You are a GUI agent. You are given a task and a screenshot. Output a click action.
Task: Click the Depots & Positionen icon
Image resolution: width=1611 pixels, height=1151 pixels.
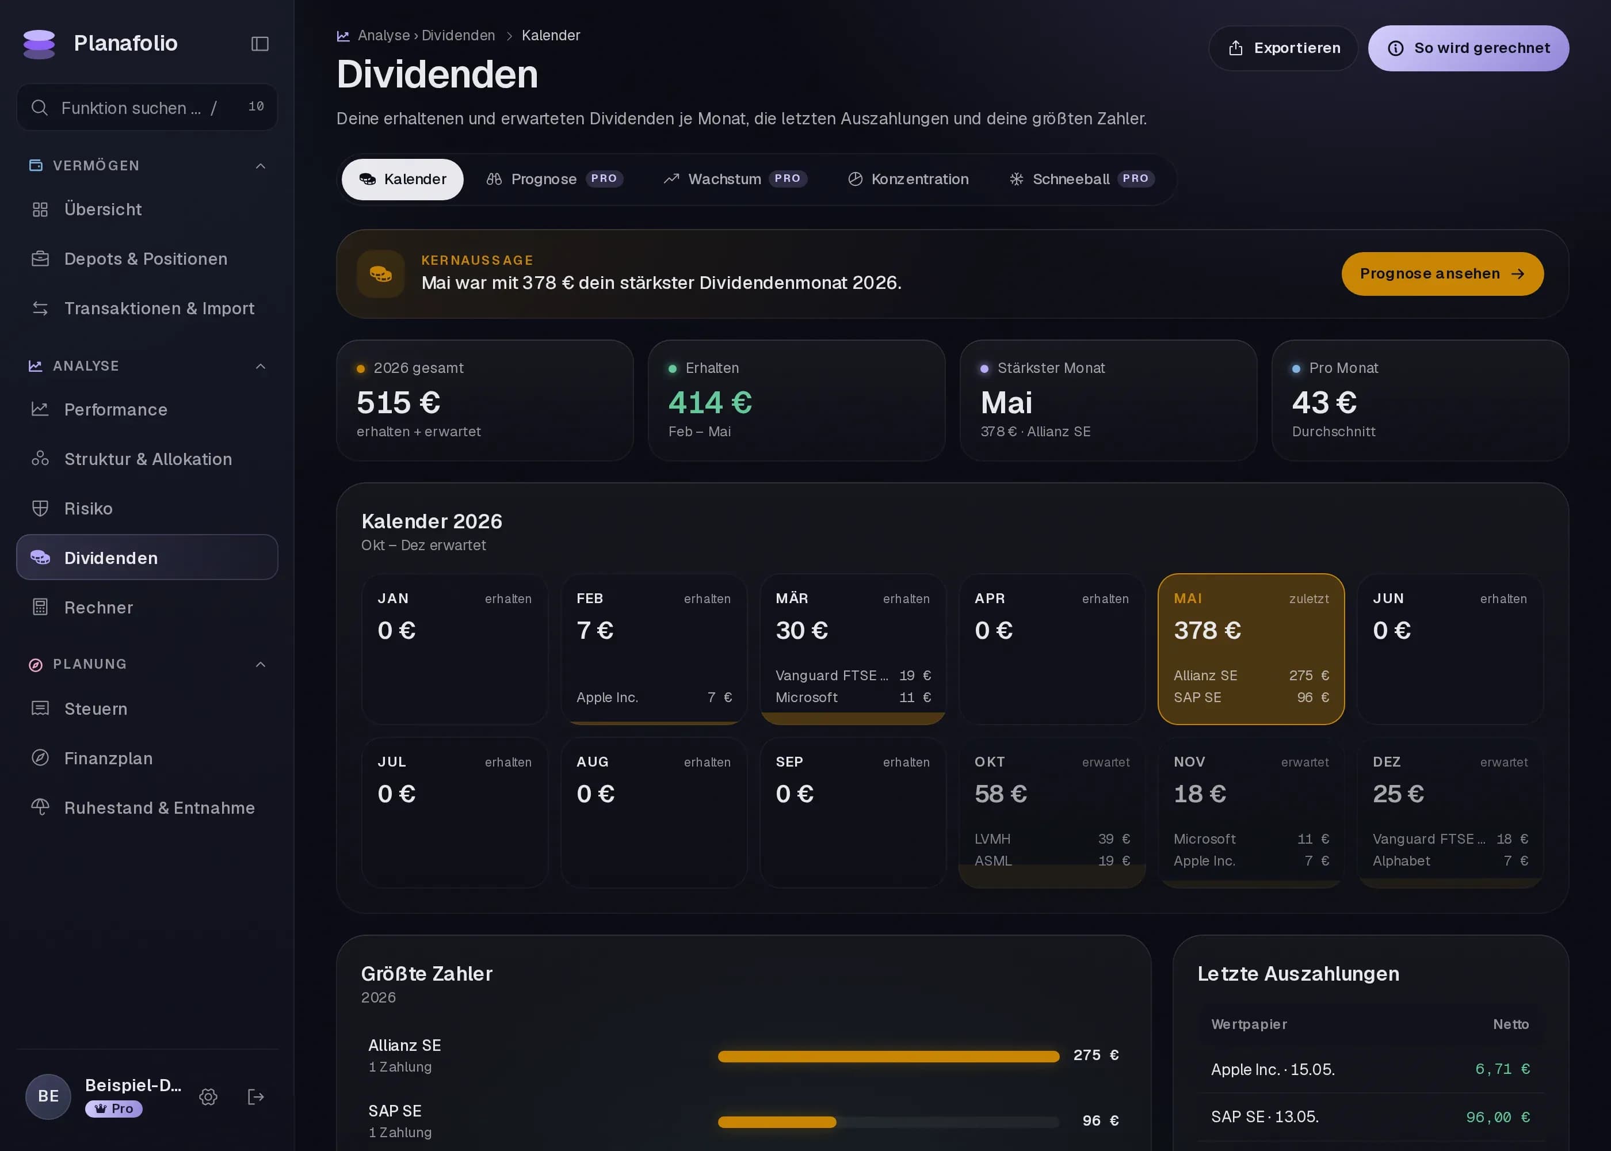(40, 259)
